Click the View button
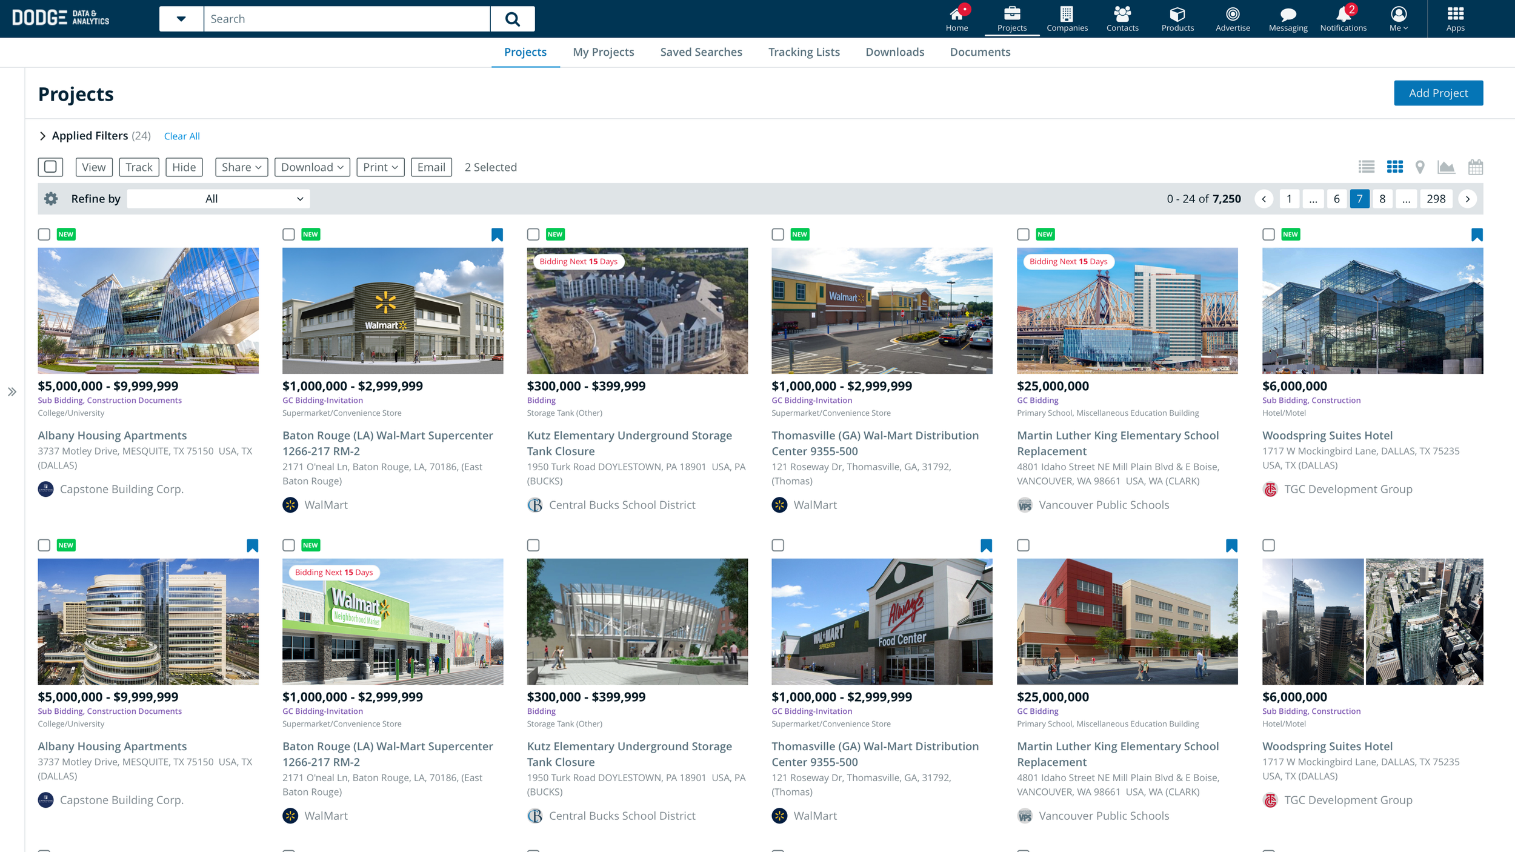1515x852 pixels. [94, 167]
